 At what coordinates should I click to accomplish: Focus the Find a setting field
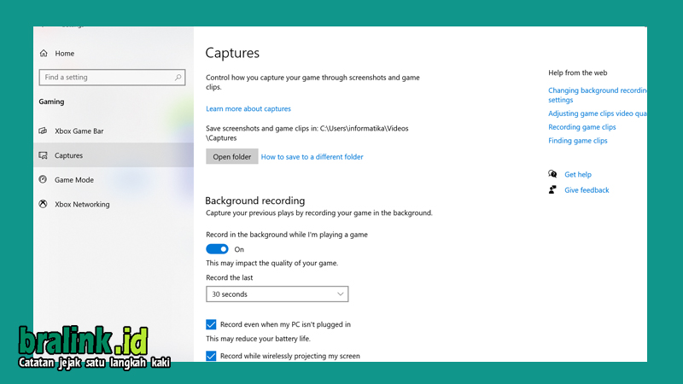tap(112, 78)
